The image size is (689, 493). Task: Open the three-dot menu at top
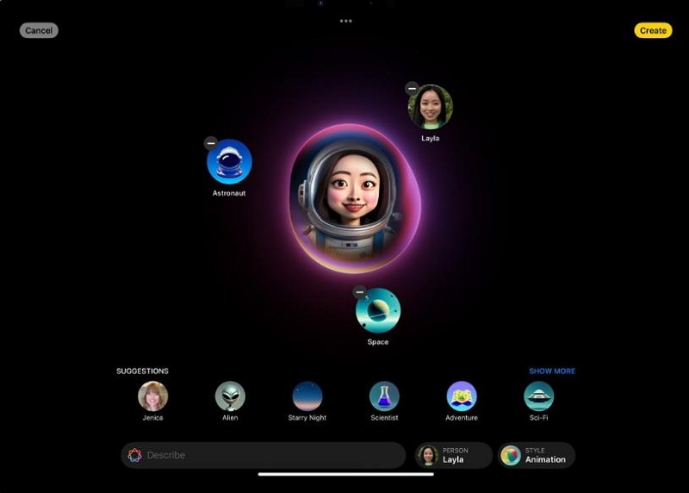coord(345,21)
